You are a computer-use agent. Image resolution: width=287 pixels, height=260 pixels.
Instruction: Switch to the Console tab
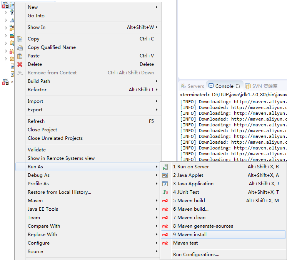coord(225,86)
